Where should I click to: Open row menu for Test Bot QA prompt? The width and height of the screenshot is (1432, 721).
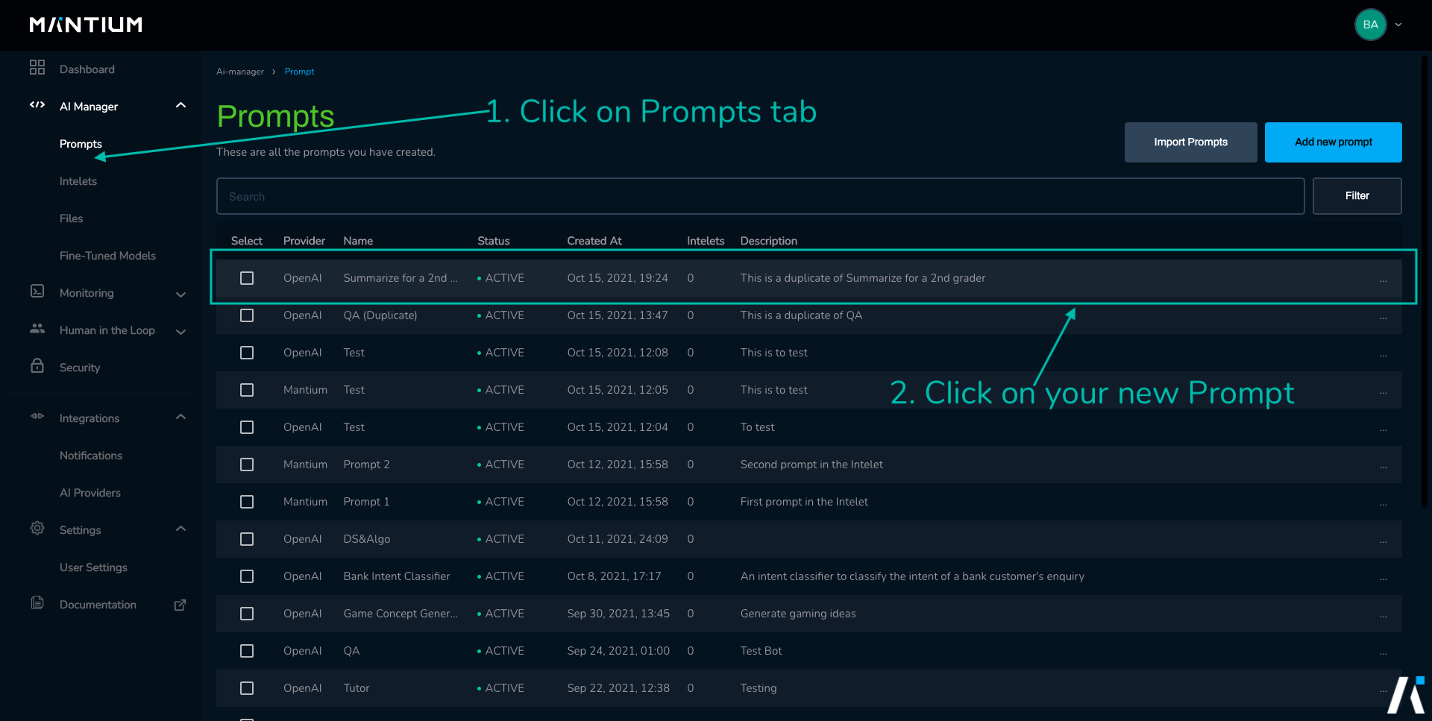coord(1384,654)
